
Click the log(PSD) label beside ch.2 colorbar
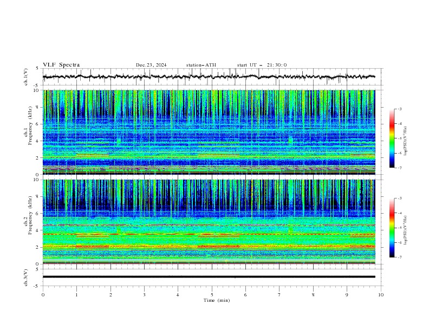click(406, 230)
